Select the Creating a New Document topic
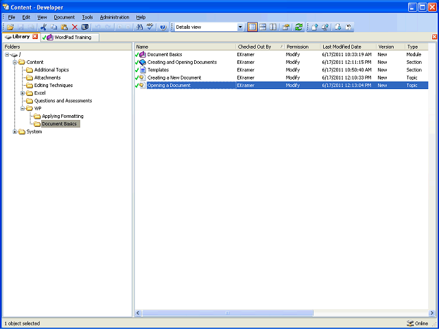Viewport: 439px width, 329px height. click(x=281, y=77)
